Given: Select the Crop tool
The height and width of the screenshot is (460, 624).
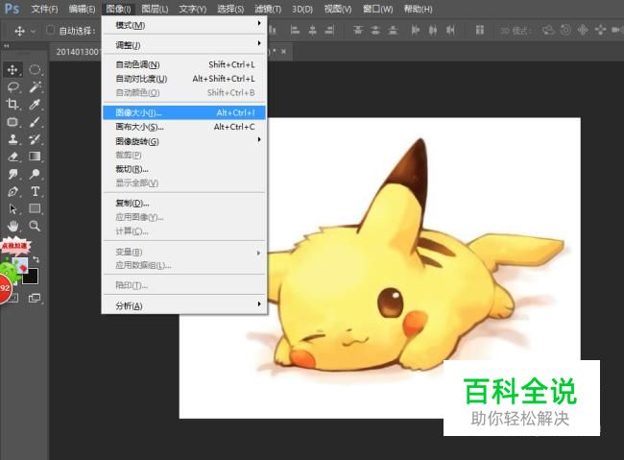Looking at the screenshot, I should (x=12, y=105).
